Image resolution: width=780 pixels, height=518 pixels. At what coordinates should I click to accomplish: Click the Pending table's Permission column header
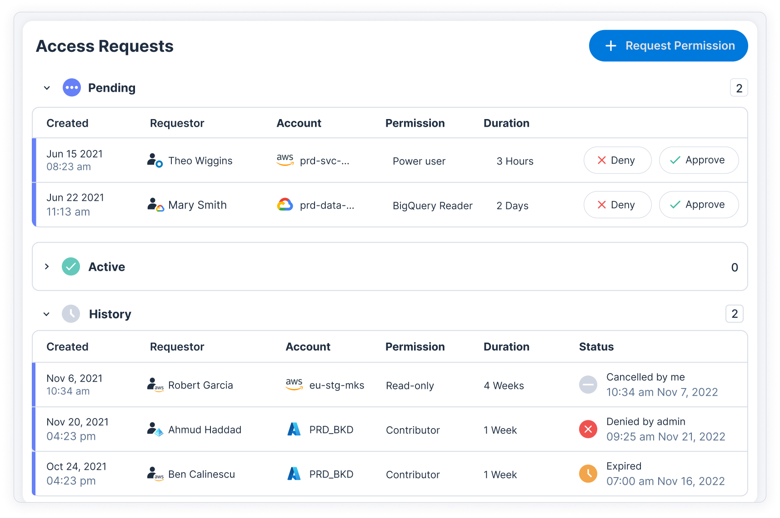pyautogui.click(x=415, y=123)
